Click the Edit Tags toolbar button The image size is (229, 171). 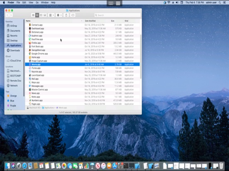[73, 15]
